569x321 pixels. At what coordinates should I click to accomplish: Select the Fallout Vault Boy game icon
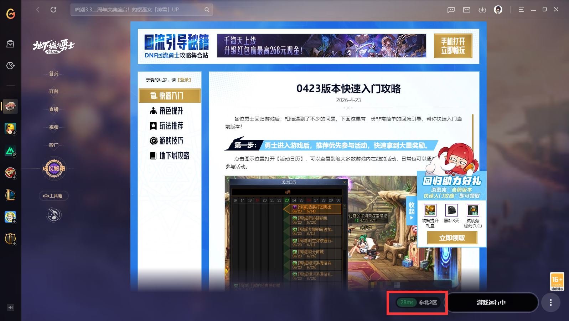point(10,217)
